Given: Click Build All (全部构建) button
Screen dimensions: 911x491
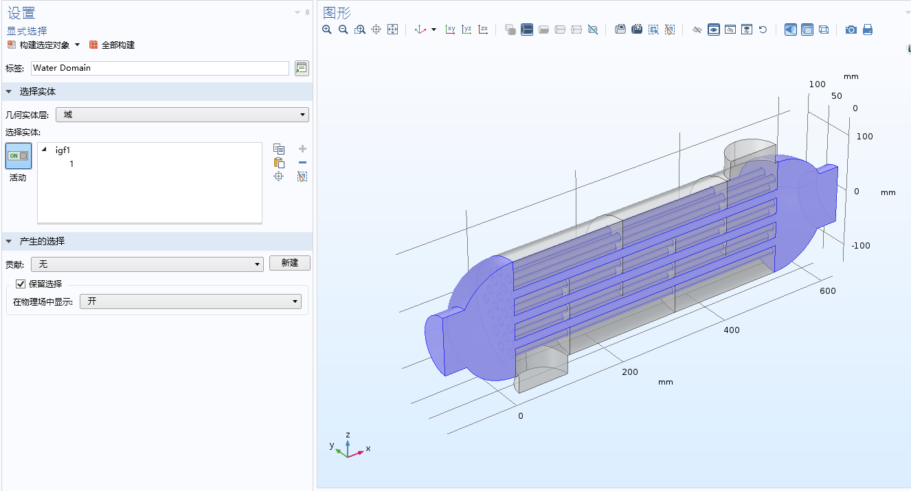Looking at the screenshot, I should (x=112, y=45).
